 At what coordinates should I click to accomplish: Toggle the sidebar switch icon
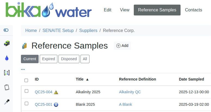[6, 30]
